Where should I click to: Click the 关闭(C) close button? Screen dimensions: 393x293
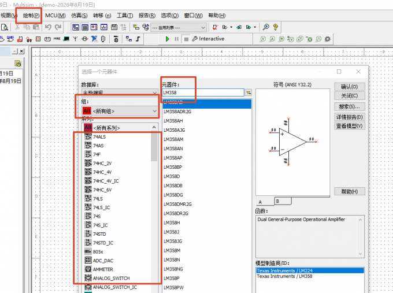(350, 96)
